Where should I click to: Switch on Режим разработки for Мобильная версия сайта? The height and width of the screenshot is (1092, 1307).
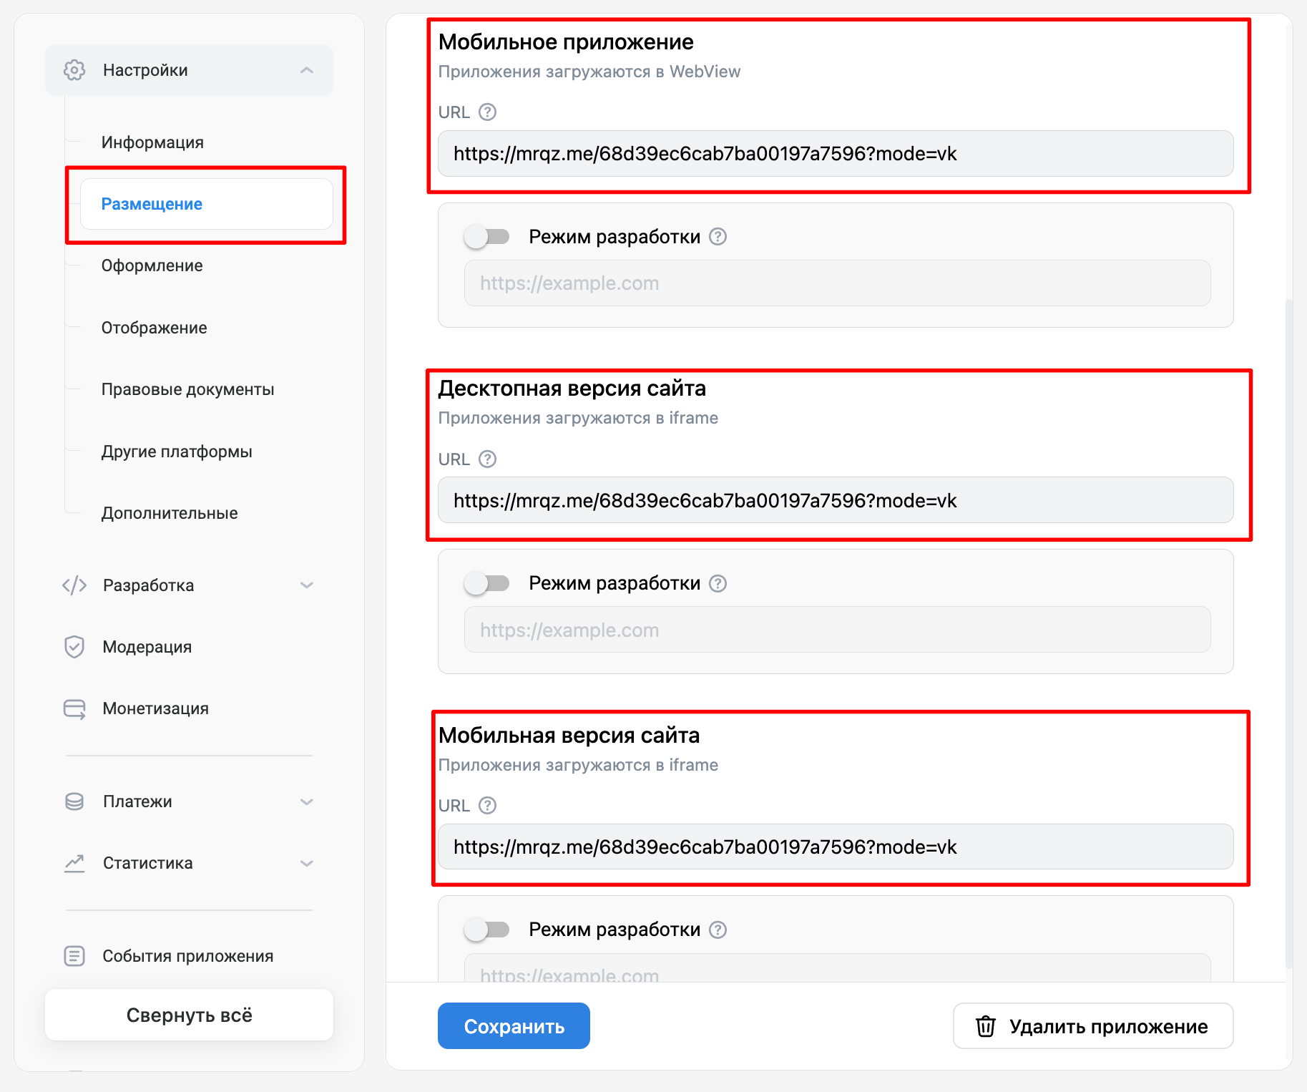(x=486, y=930)
